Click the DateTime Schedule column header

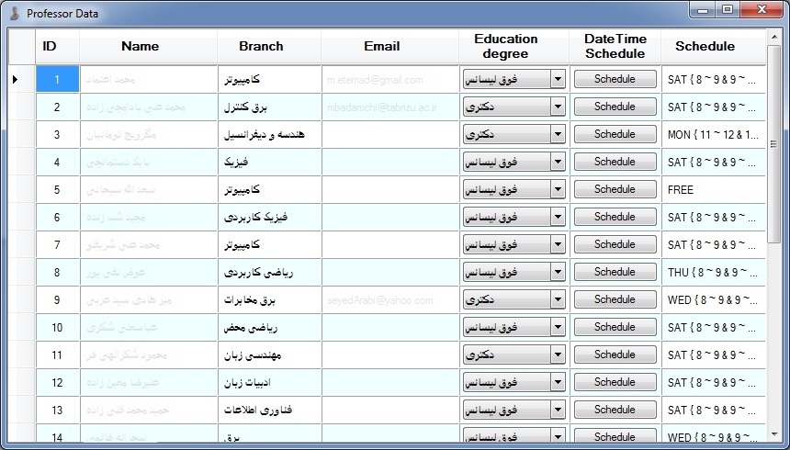coord(615,46)
